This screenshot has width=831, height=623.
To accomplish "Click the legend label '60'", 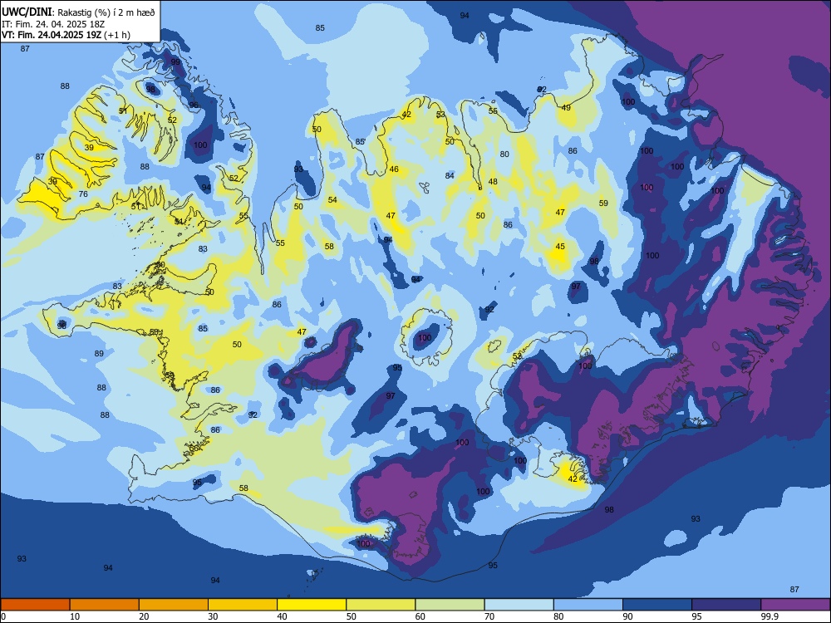I will pyautogui.click(x=420, y=616).
